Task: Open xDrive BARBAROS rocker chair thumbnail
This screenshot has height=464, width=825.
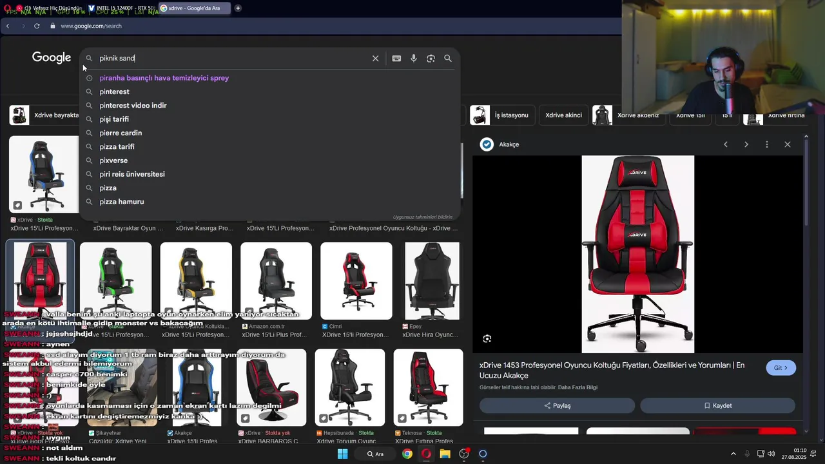Action: (271, 388)
